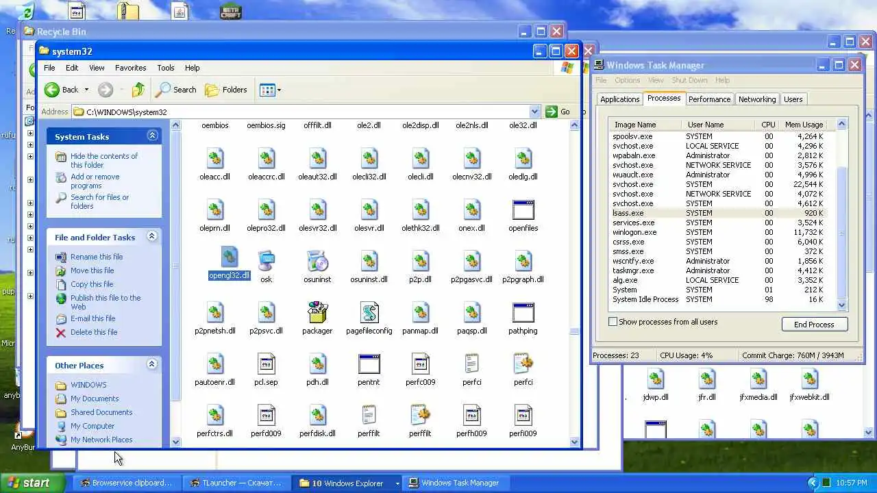Select perfh009 file icon
The image size is (877, 493).
click(x=471, y=416)
